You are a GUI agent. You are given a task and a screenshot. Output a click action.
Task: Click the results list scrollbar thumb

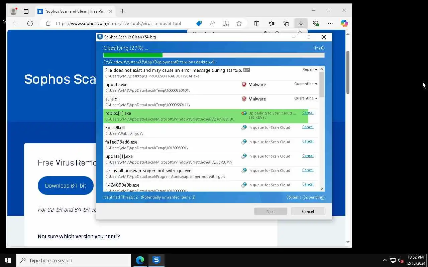pyautogui.click(x=322, y=84)
